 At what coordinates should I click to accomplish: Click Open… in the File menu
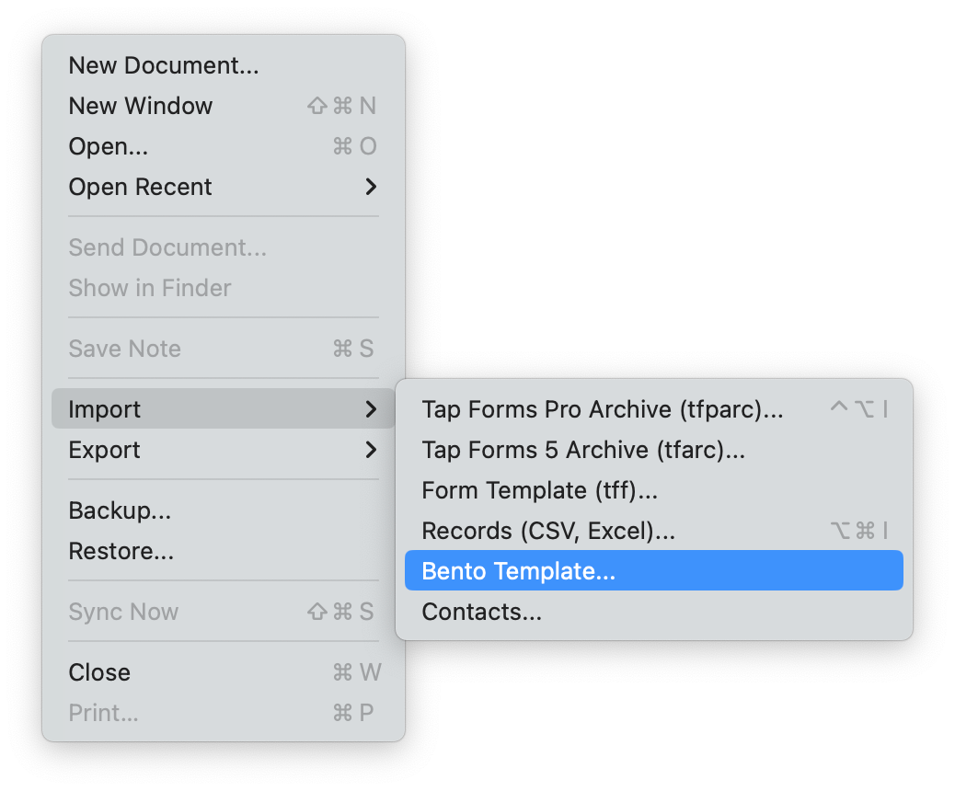click(x=223, y=146)
